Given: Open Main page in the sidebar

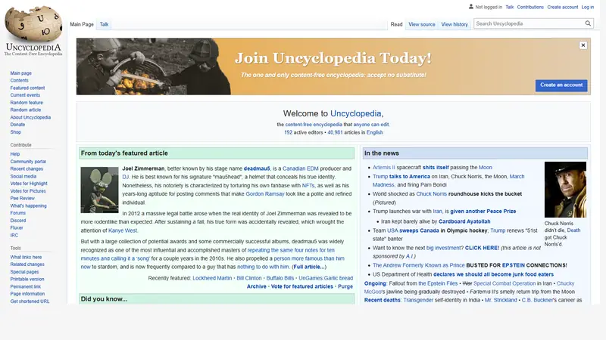Looking at the screenshot, I should pos(21,73).
